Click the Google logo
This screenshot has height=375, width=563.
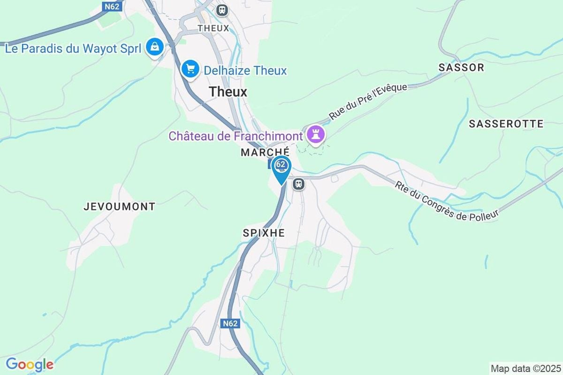coord(29,365)
